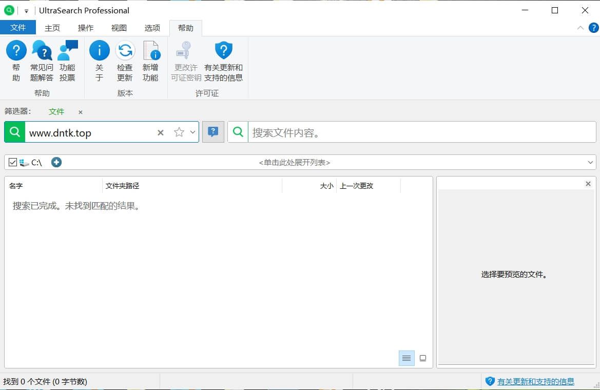Add a drive with the blue plus icon
Screen dimensions: 600x390
coord(56,162)
